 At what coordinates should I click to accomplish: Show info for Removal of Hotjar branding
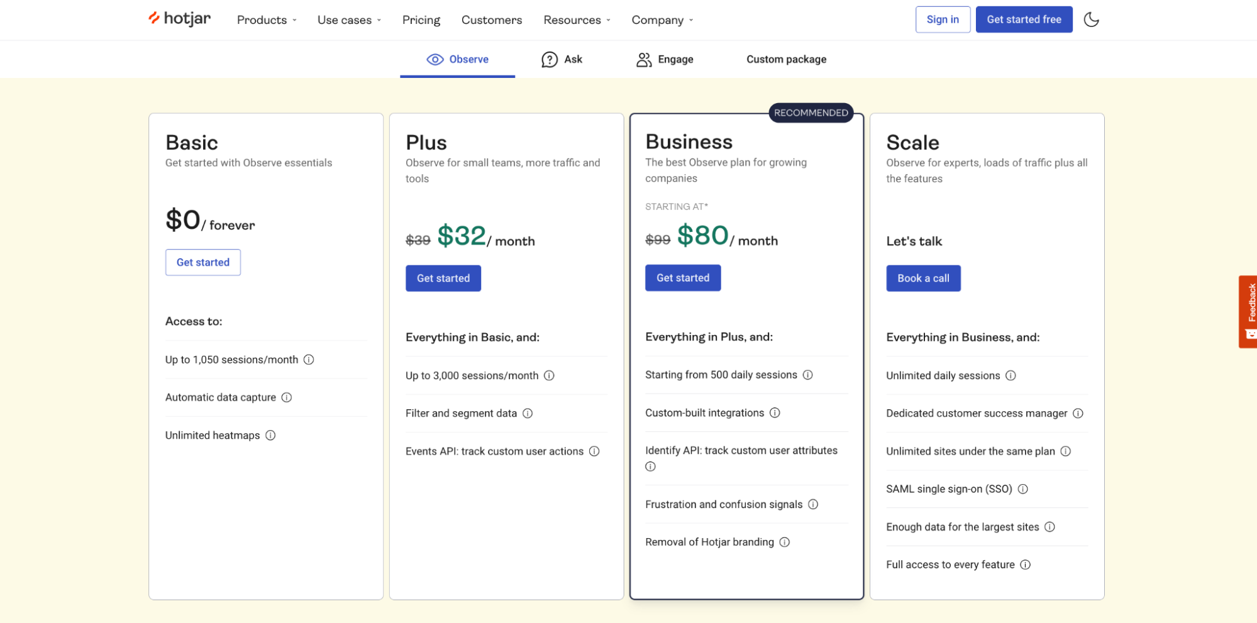785,542
